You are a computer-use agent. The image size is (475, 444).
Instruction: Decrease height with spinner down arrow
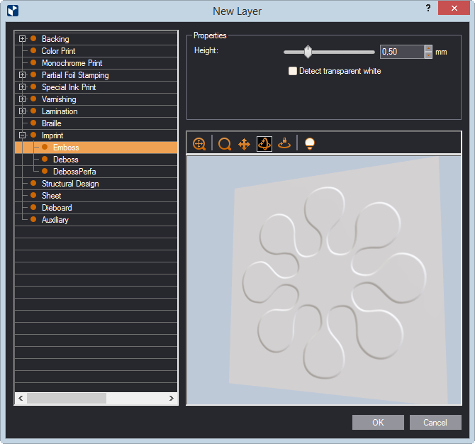click(x=428, y=55)
